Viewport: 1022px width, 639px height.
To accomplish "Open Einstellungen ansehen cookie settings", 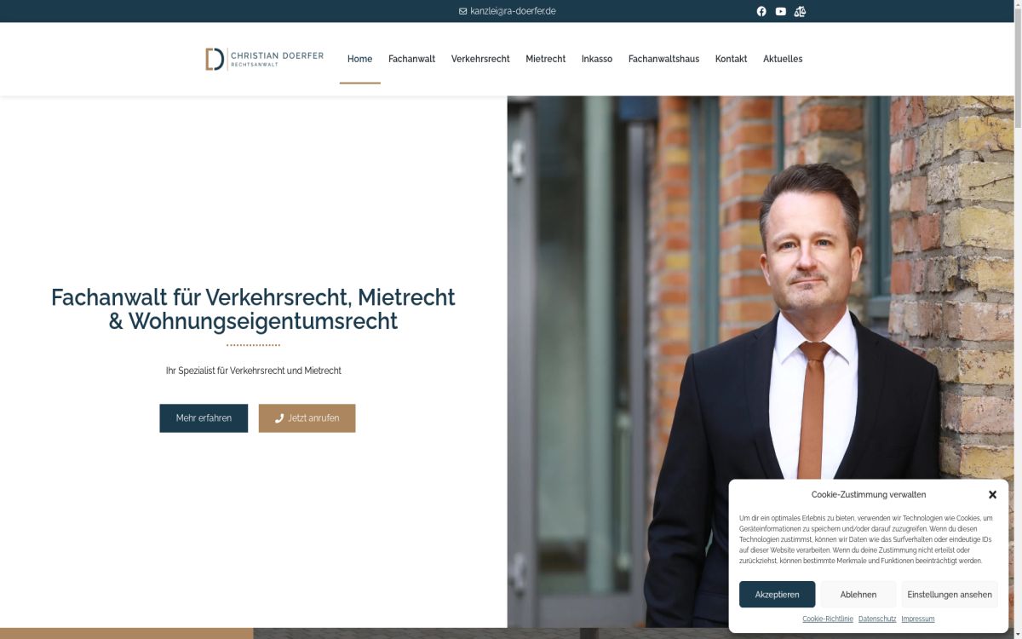I will 950,595.
